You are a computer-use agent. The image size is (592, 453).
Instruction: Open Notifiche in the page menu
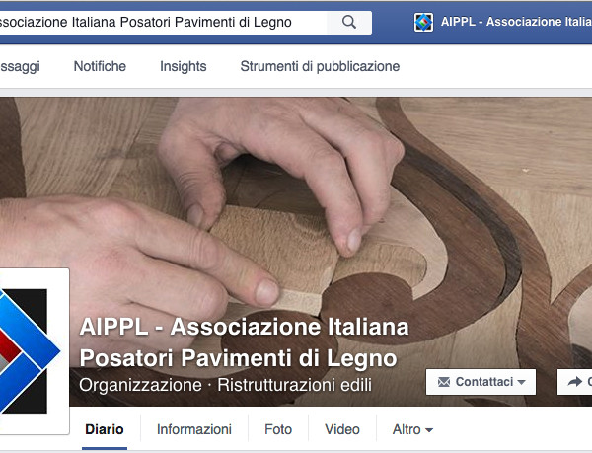click(100, 66)
